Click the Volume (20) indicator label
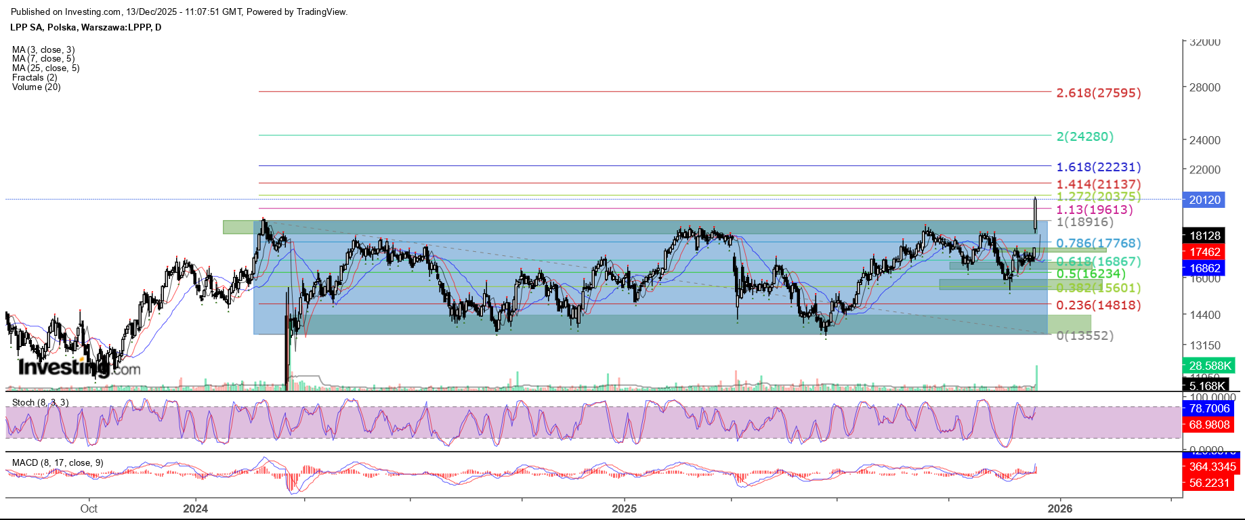The width and height of the screenshot is (1245, 520). point(36,87)
